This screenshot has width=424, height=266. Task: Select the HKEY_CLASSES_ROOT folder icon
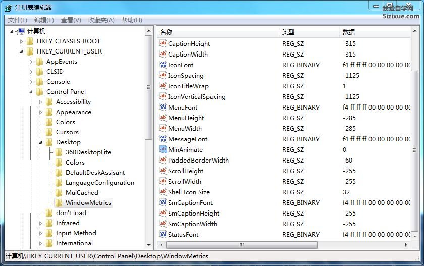point(30,41)
